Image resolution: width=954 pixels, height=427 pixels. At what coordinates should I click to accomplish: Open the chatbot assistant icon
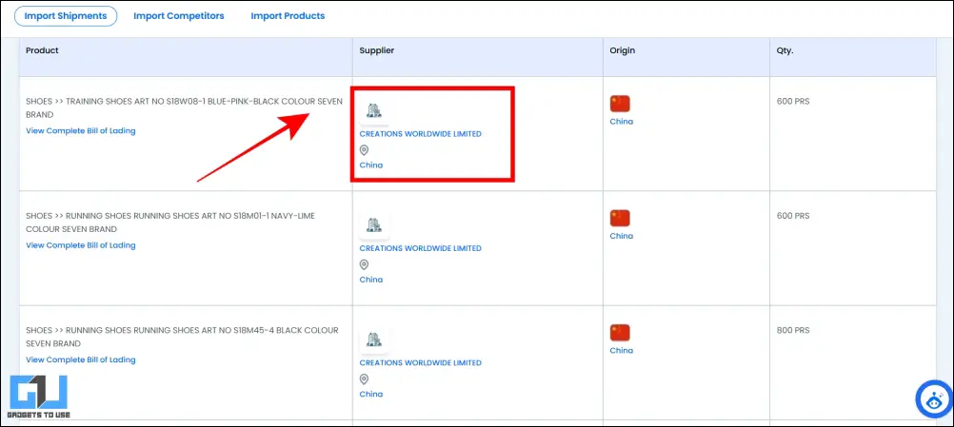(934, 399)
